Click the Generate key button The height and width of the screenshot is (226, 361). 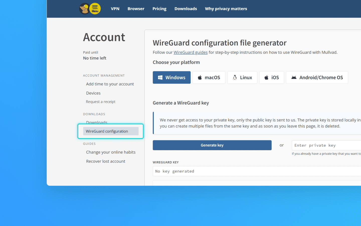pos(212,145)
